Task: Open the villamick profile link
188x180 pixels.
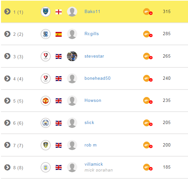Action: [94, 164]
